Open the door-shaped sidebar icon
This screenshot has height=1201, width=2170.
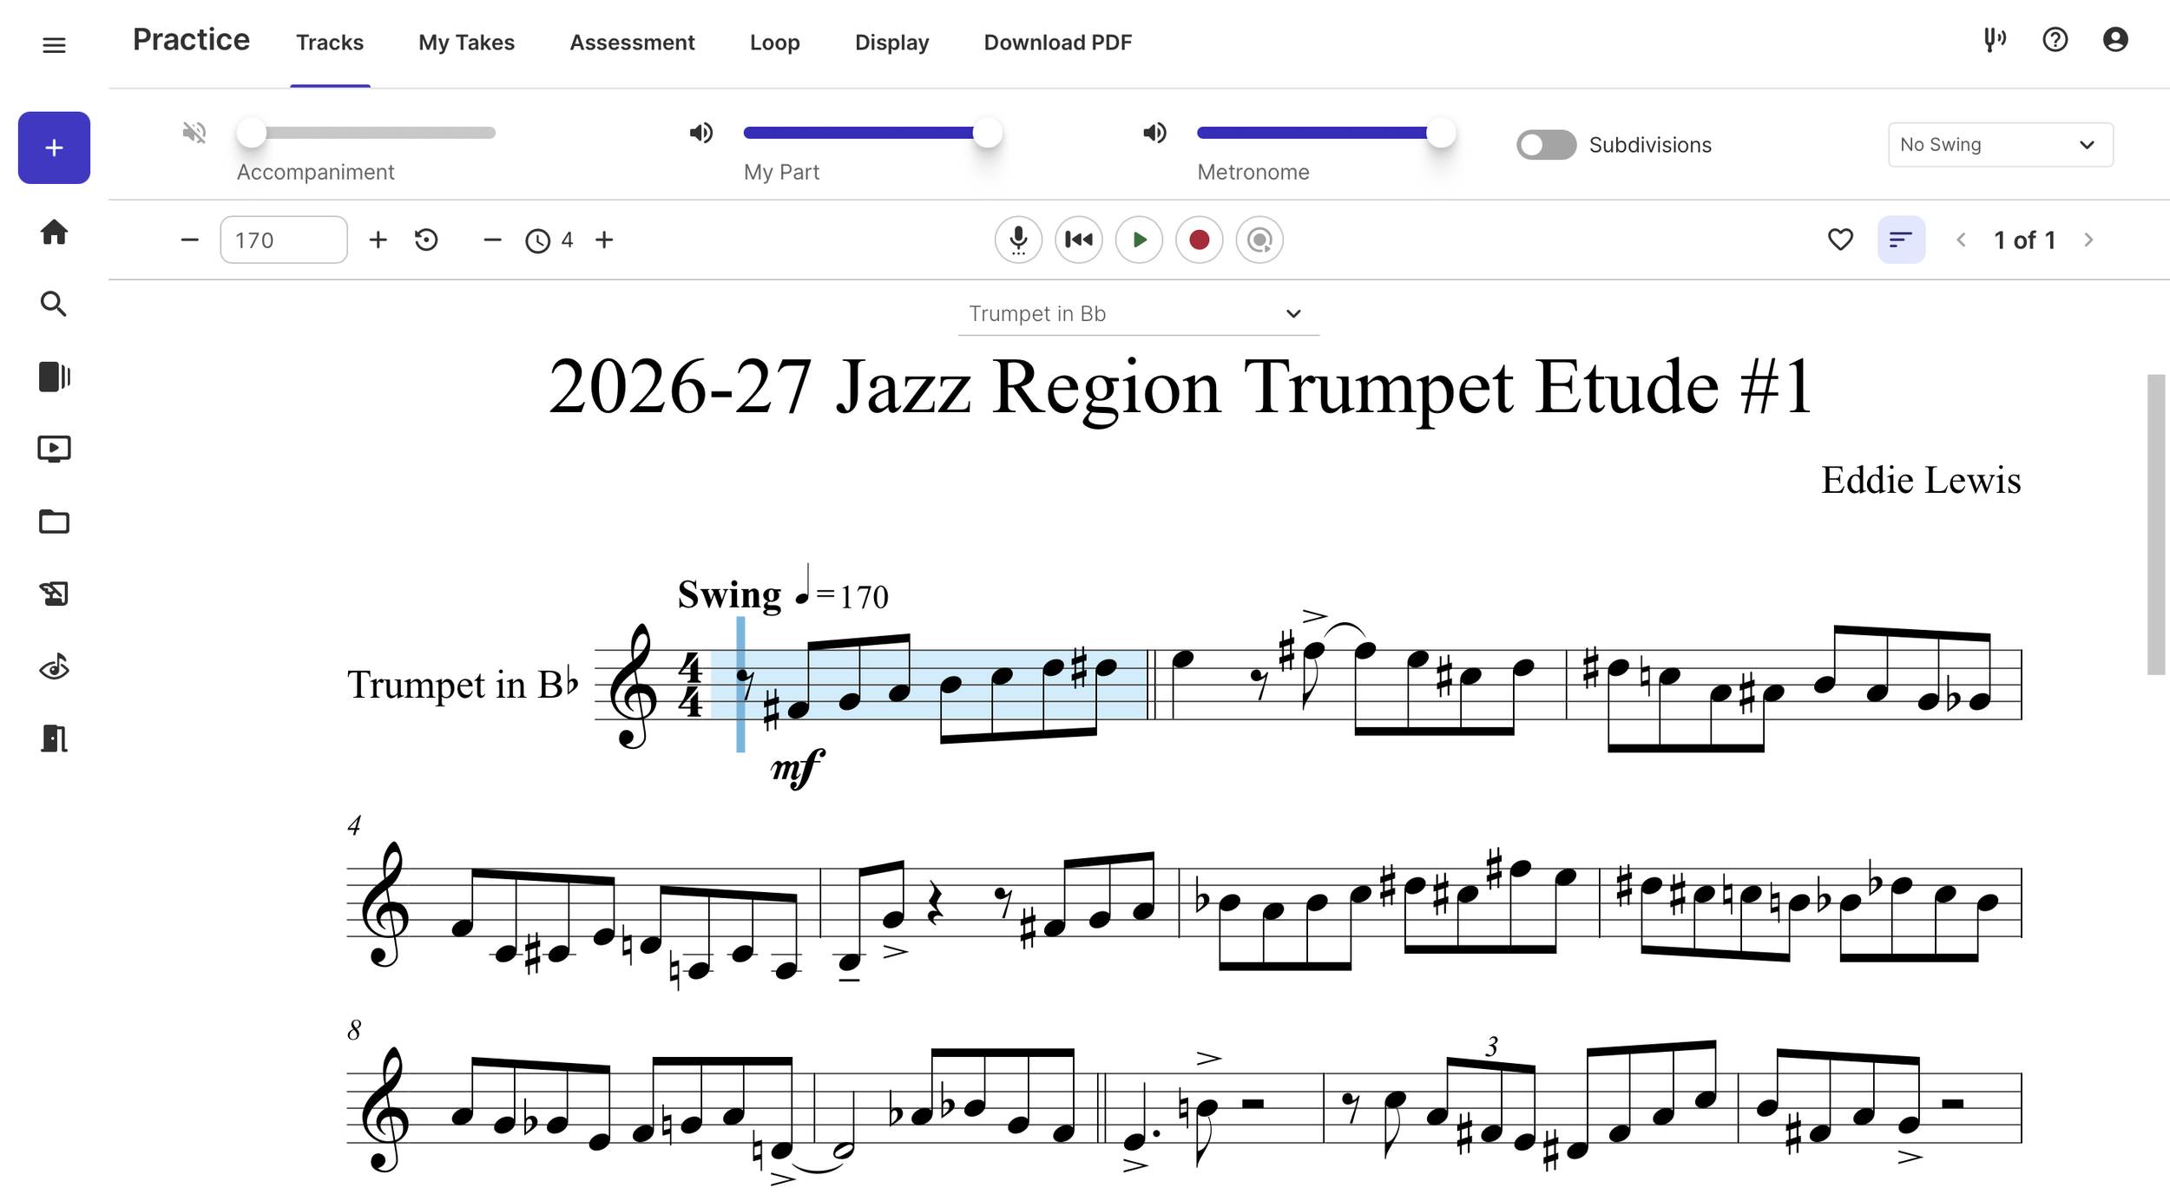pyautogui.click(x=54, y=738)
